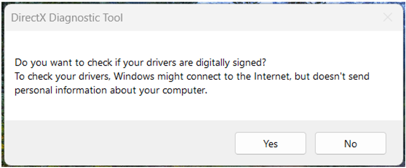Screen dimensions: 406x168
Task: Click Yes to check driver signatures
Action: (270, 144)
